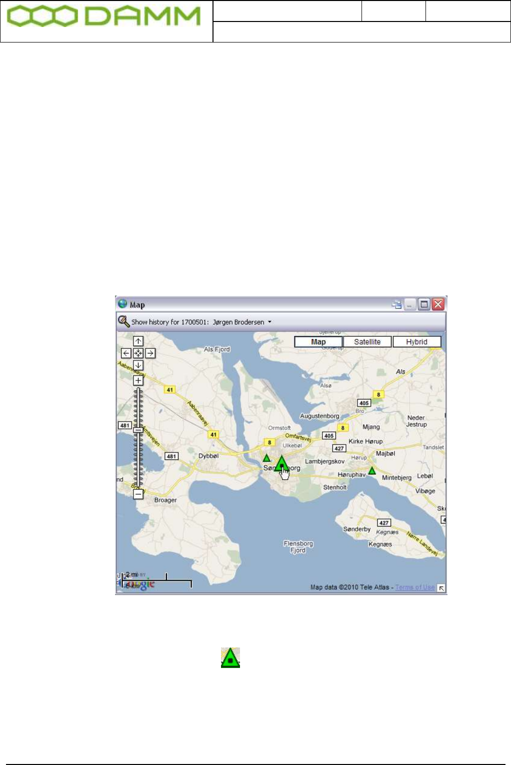Pan the map up with arrow button
The width and height of the screenshot is (511, 765).
[x=138, y=341]
